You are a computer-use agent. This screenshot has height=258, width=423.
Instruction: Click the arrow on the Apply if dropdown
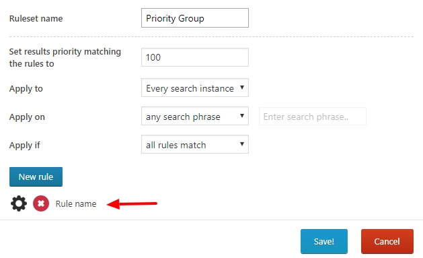[x=242, y=144]
